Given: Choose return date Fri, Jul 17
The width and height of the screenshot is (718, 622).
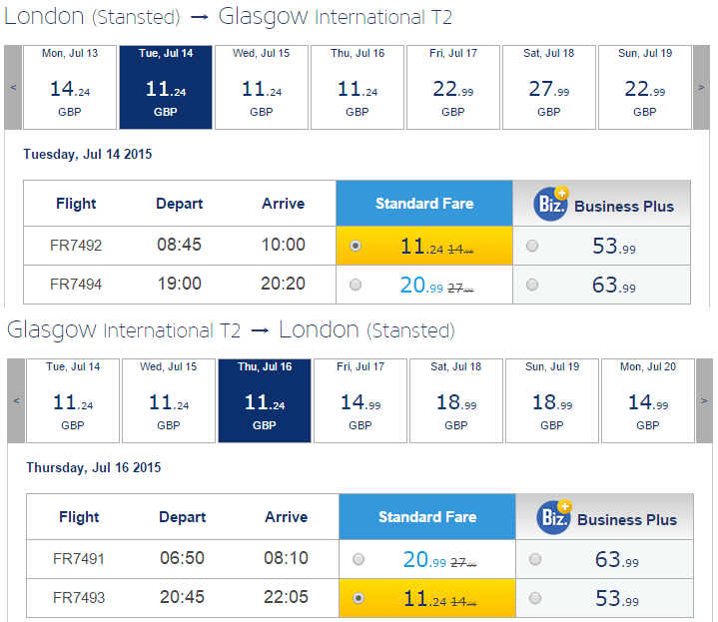Looking at the screenshot, I should (x=360, y=400).
